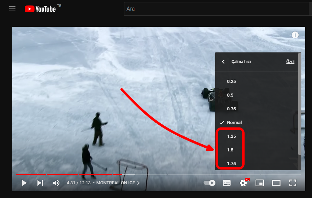Go back from the Çalma hızı menu
The width and height of the screenshot is (312, 198).
[223, 62]
